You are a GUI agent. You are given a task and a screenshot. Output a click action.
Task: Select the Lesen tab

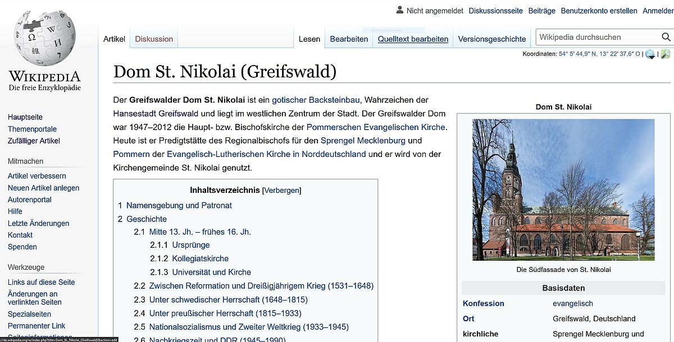309,39
